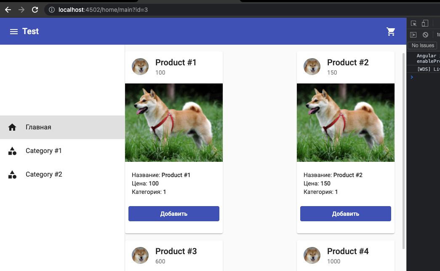
Task: Click the 600 subtitle under Product #3
Action: [x=160, y=261]
